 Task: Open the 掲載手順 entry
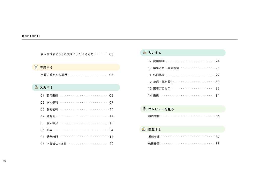point(184,137)
